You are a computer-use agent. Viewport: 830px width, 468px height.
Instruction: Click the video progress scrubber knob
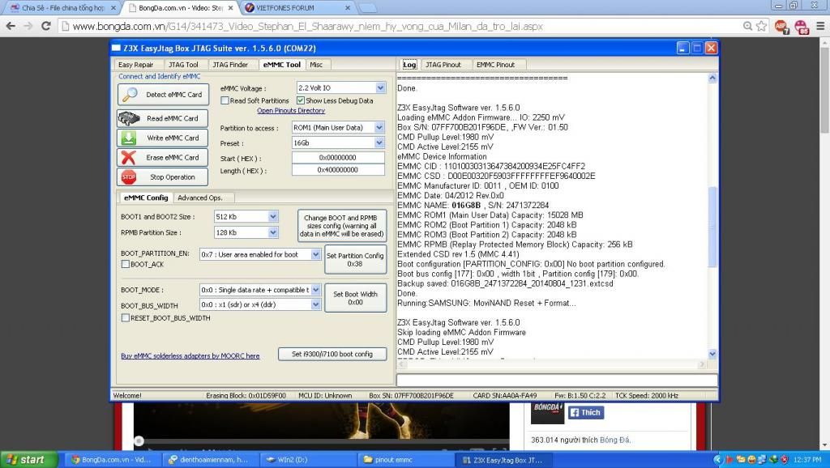pos(139,441)
